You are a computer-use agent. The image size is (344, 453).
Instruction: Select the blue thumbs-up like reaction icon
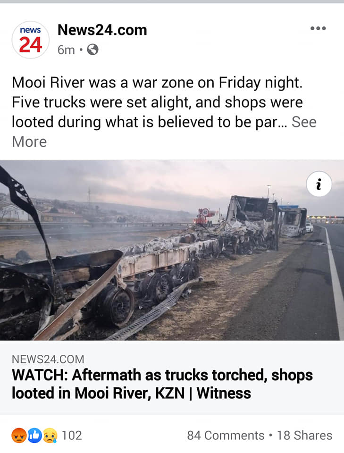pyautogui.click(x=34, y=436)
